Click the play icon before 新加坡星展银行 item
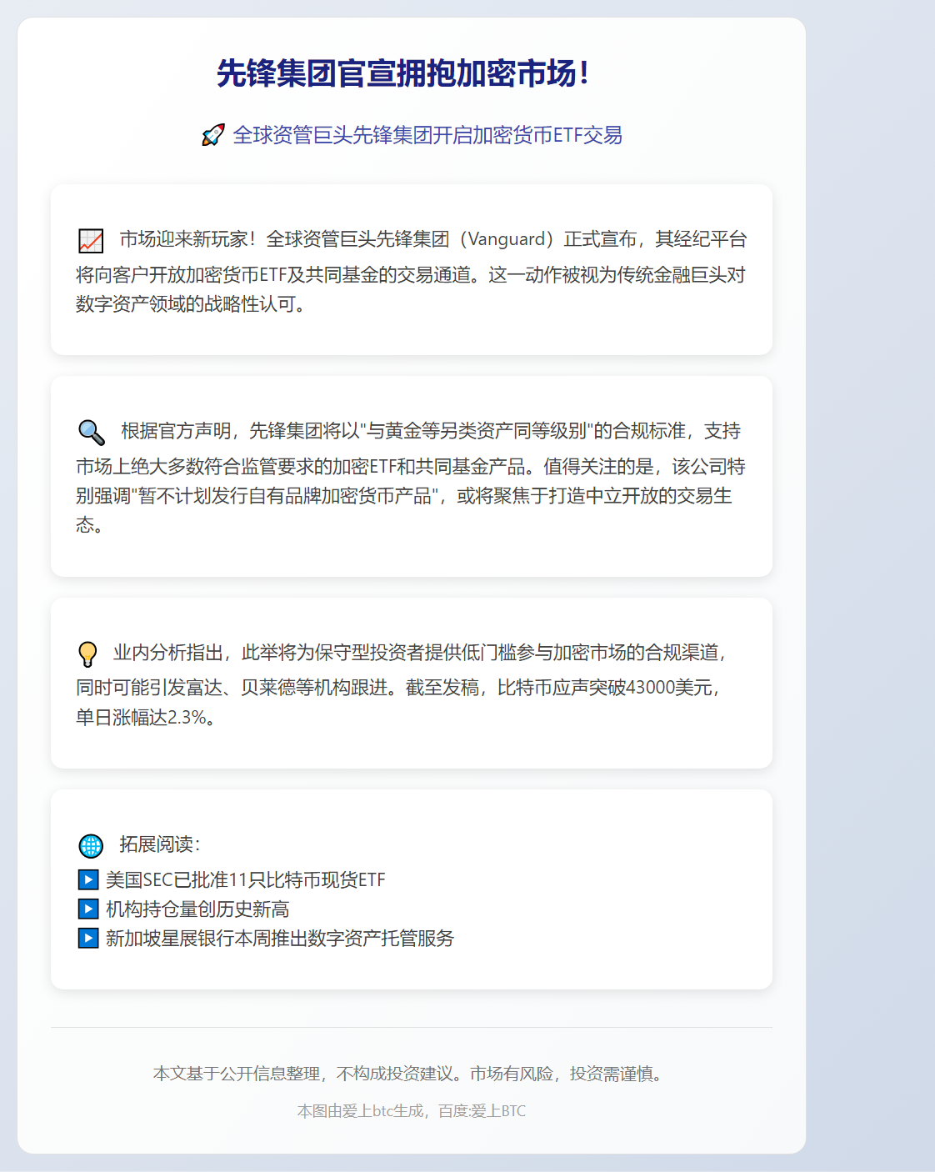 click(87, 939)
